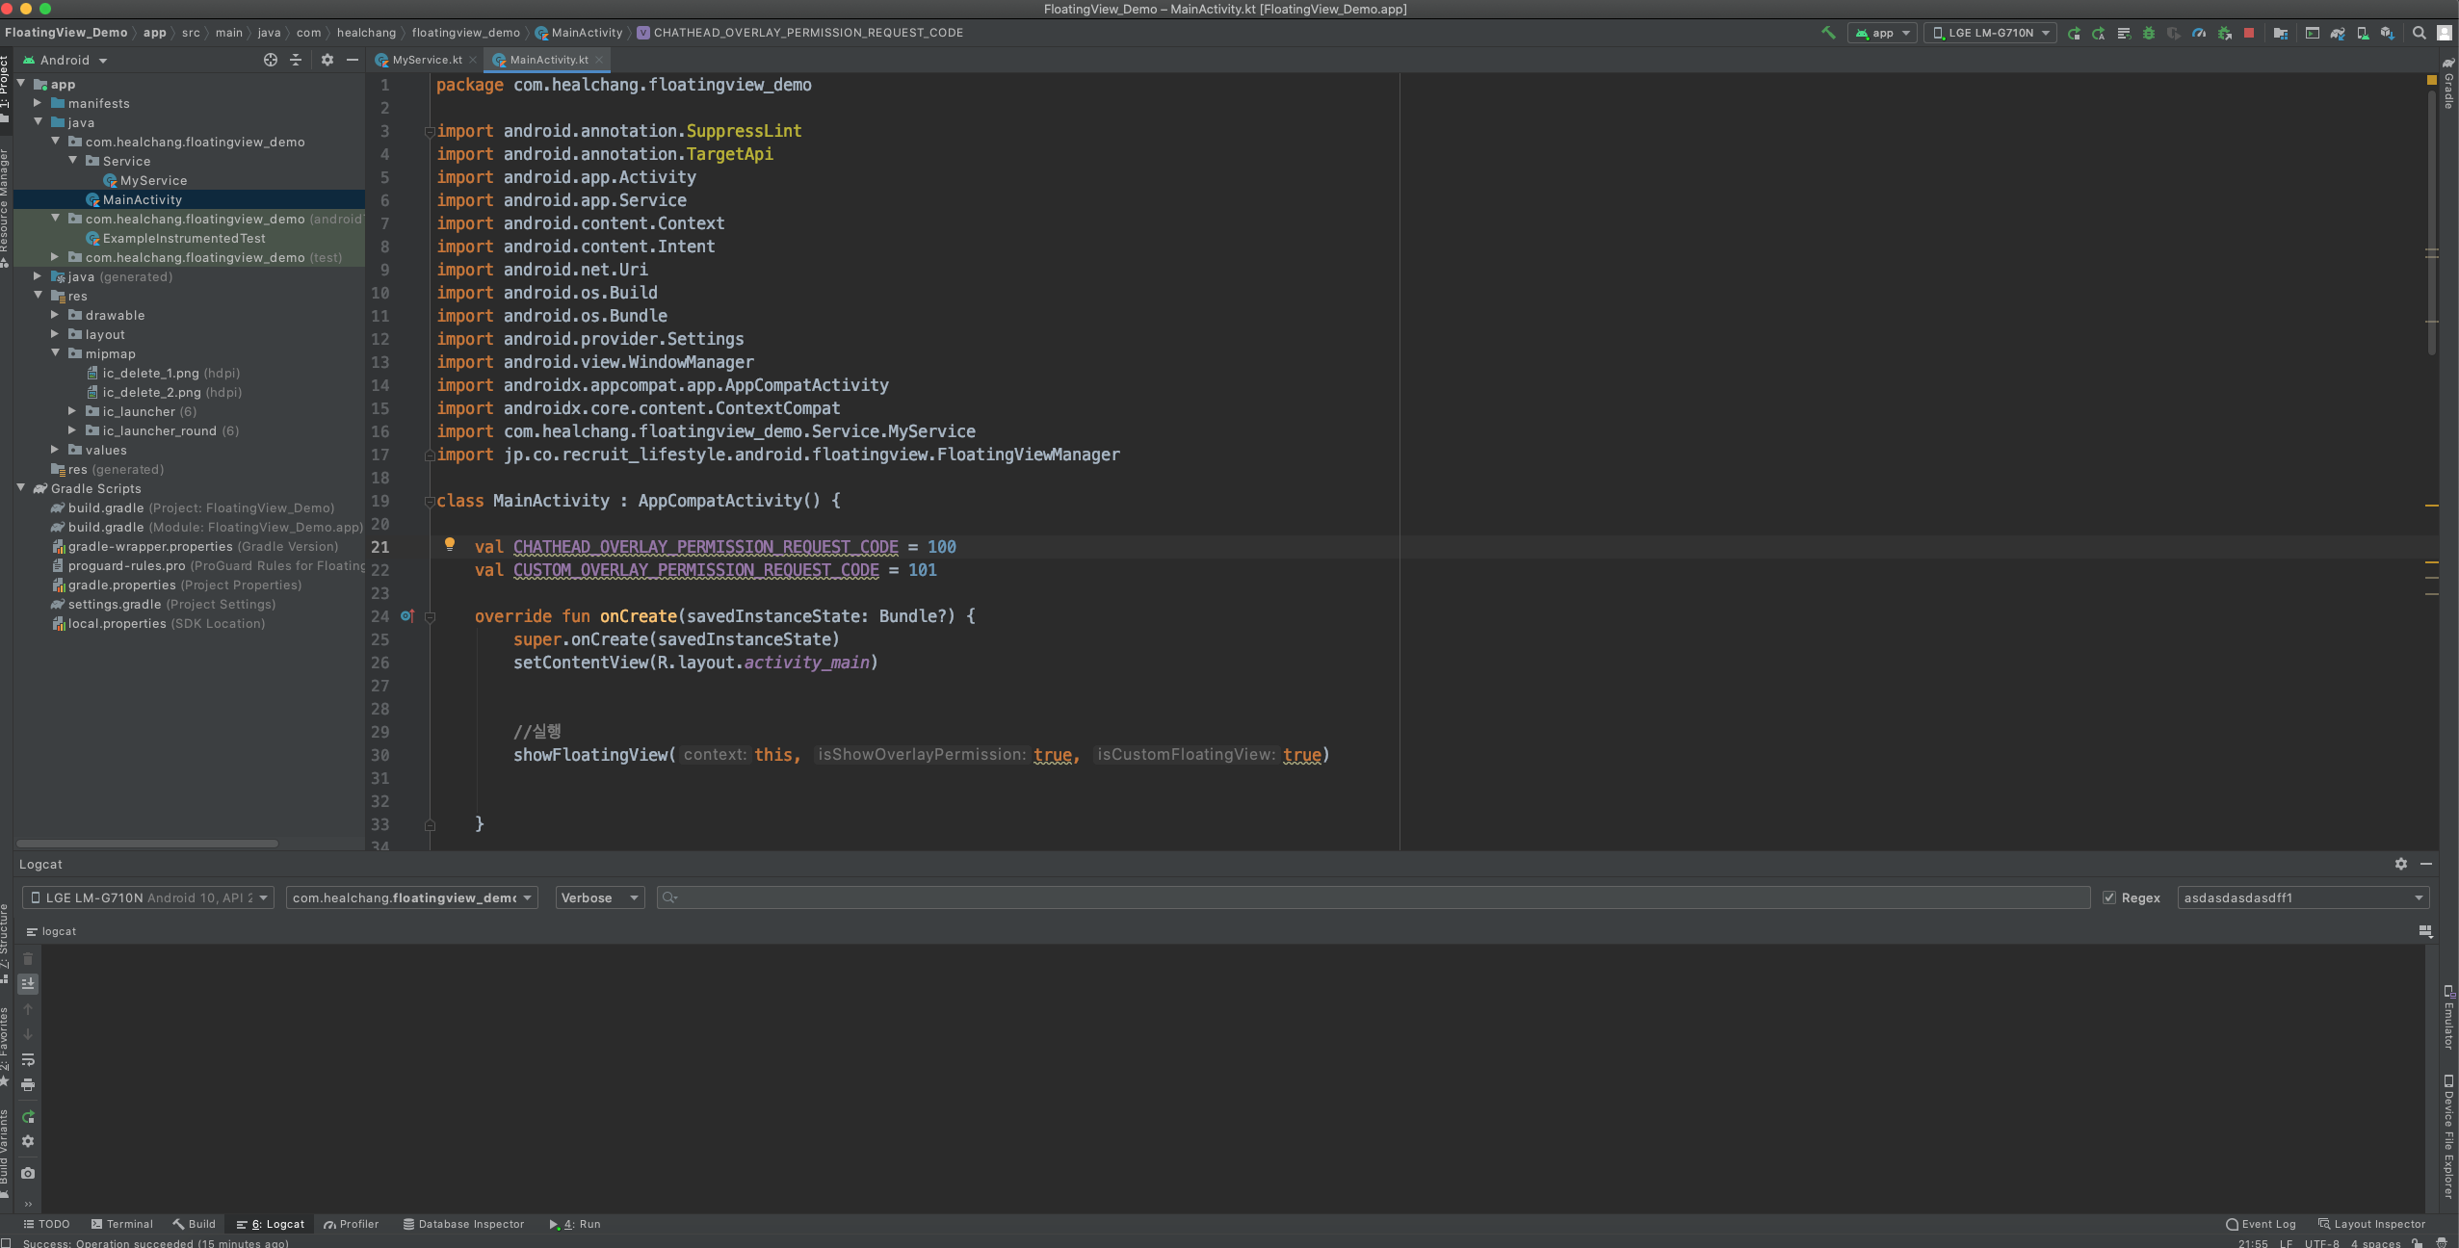Open the LGE LM-G710N device dropdown in toolbar

(1990, 33)
